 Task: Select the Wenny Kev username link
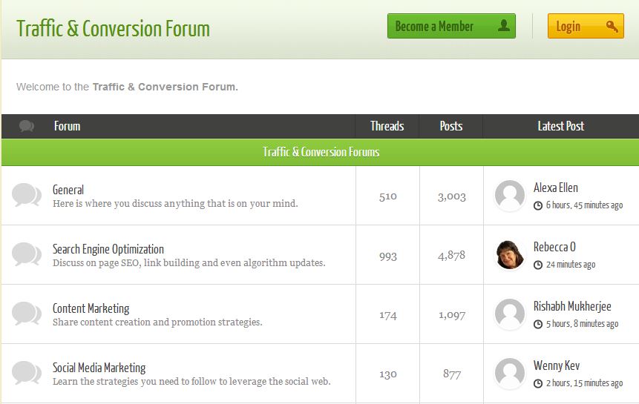[557, 365]
